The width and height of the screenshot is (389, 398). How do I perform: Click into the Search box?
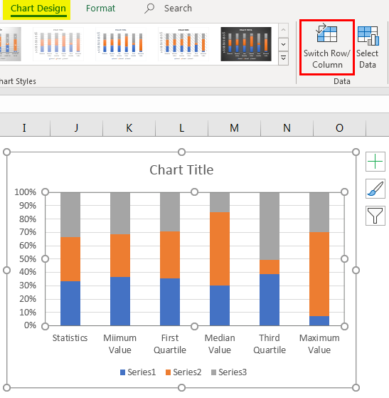coord(178,9)
